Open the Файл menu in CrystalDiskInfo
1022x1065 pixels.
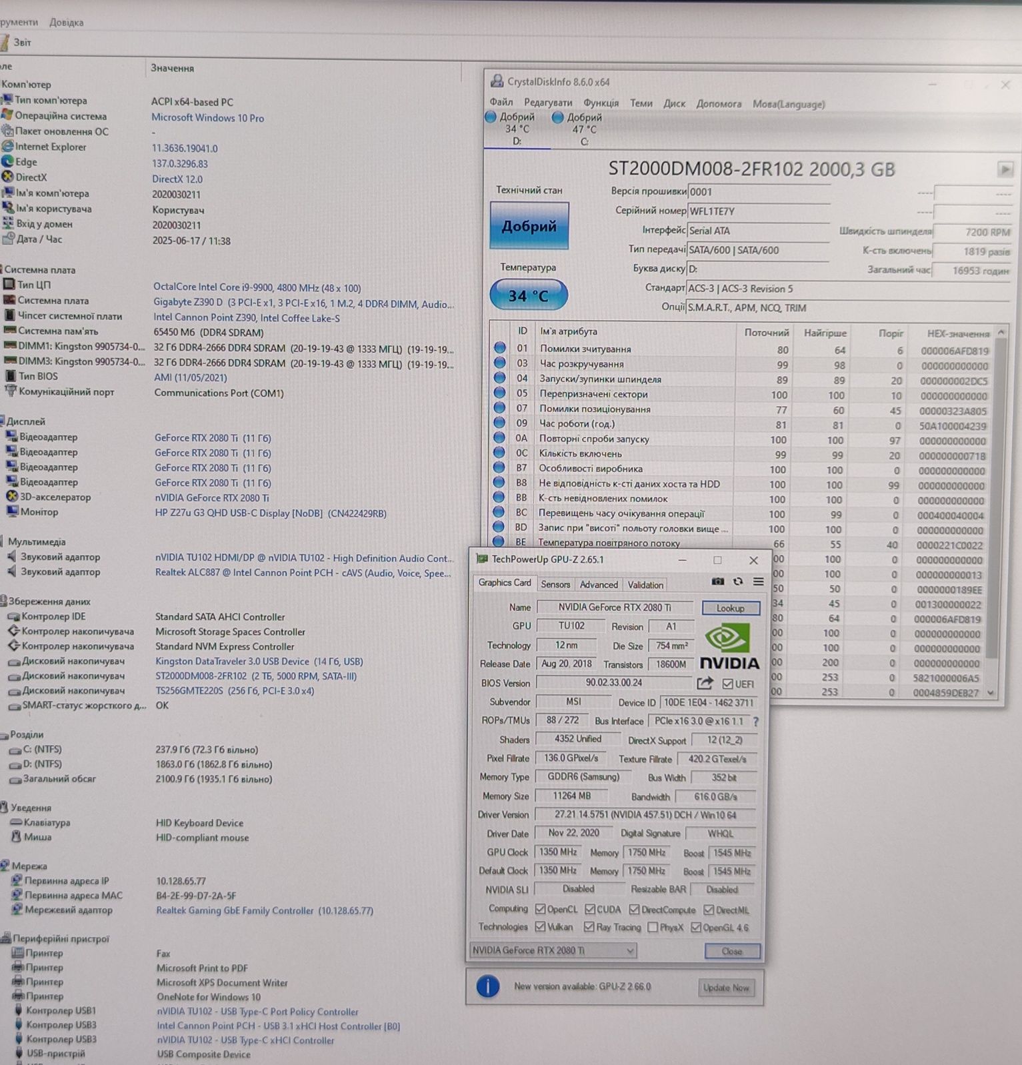click(x=501, y=102)
